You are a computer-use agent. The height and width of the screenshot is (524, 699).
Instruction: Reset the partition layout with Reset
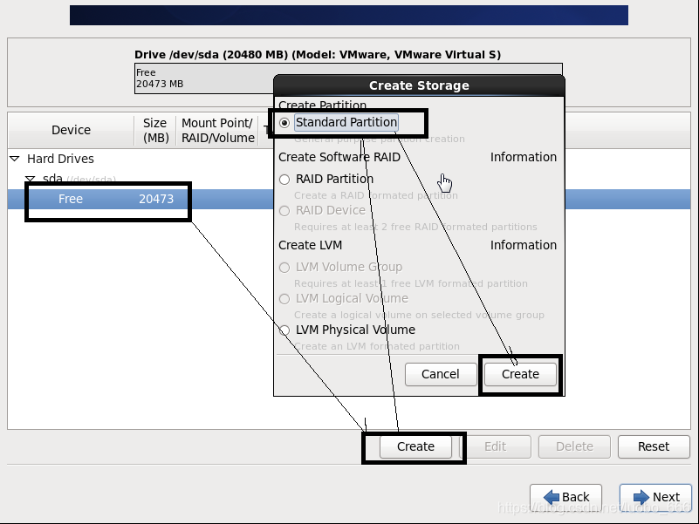[x=654, y=446]
